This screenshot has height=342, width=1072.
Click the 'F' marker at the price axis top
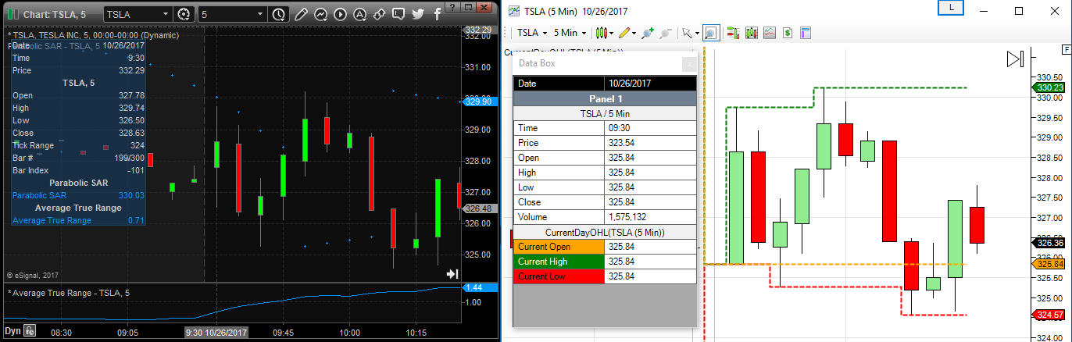click(x=1067, y=49)
